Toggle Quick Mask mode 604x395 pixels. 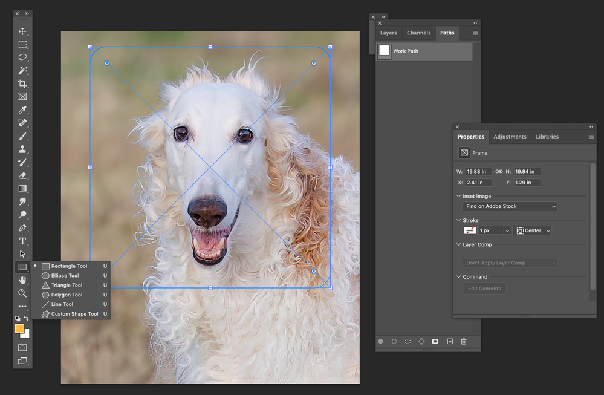(x=22, y=348)
